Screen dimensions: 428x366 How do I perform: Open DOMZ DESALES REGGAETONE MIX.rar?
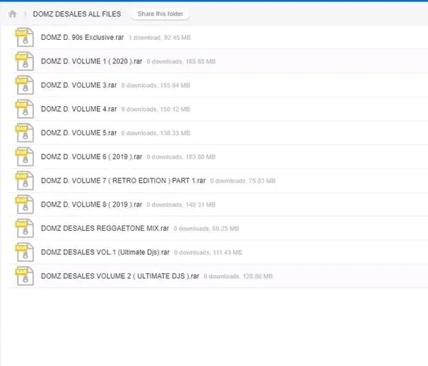pos(105,229)
